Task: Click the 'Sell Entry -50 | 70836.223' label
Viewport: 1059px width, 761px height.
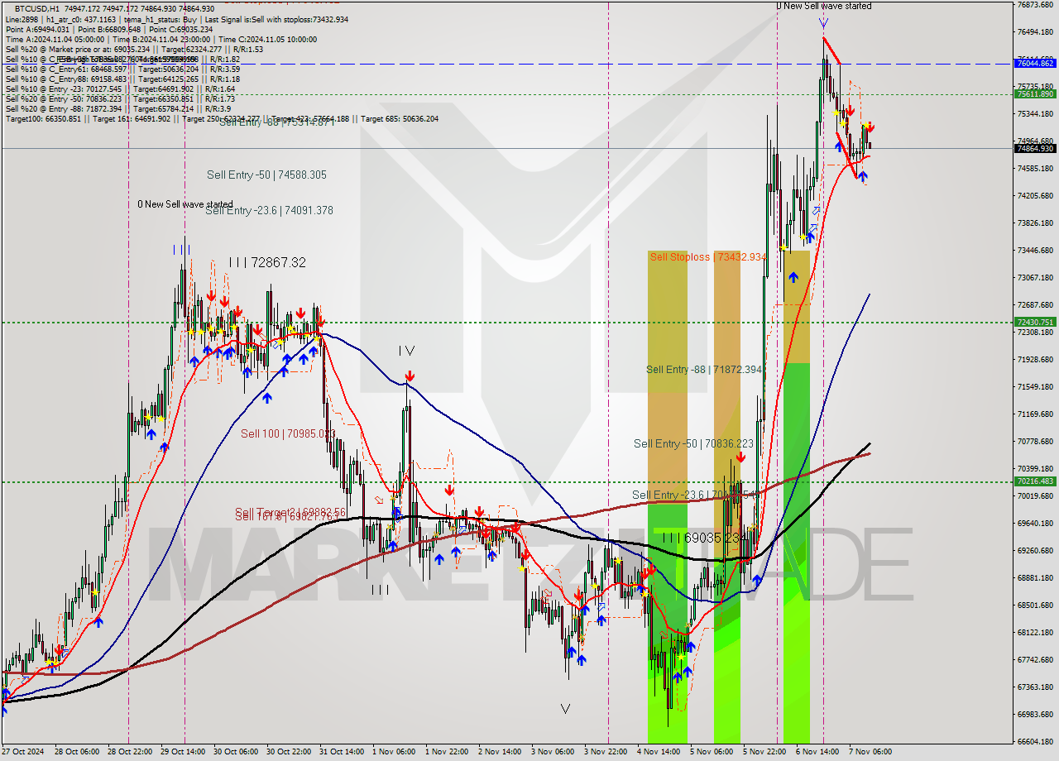Action: pyautogui.click(x=693, y=443)
